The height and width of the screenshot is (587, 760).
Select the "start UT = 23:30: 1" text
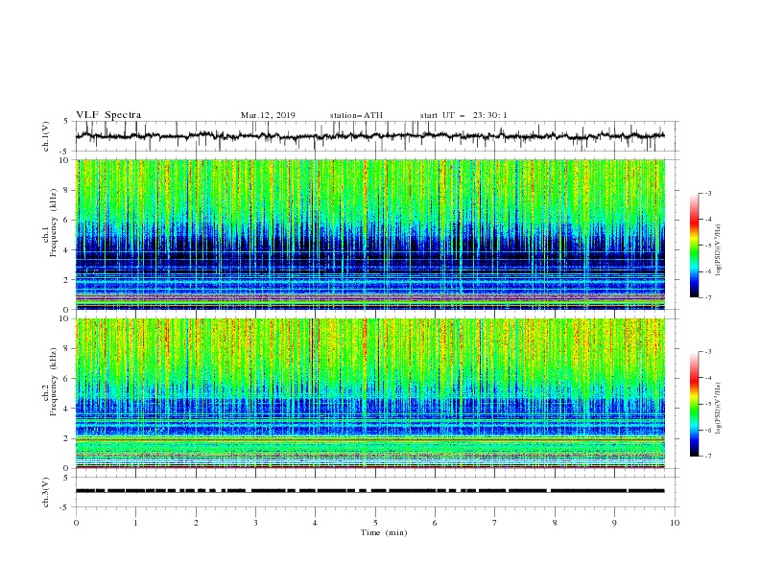click(463, 115)
